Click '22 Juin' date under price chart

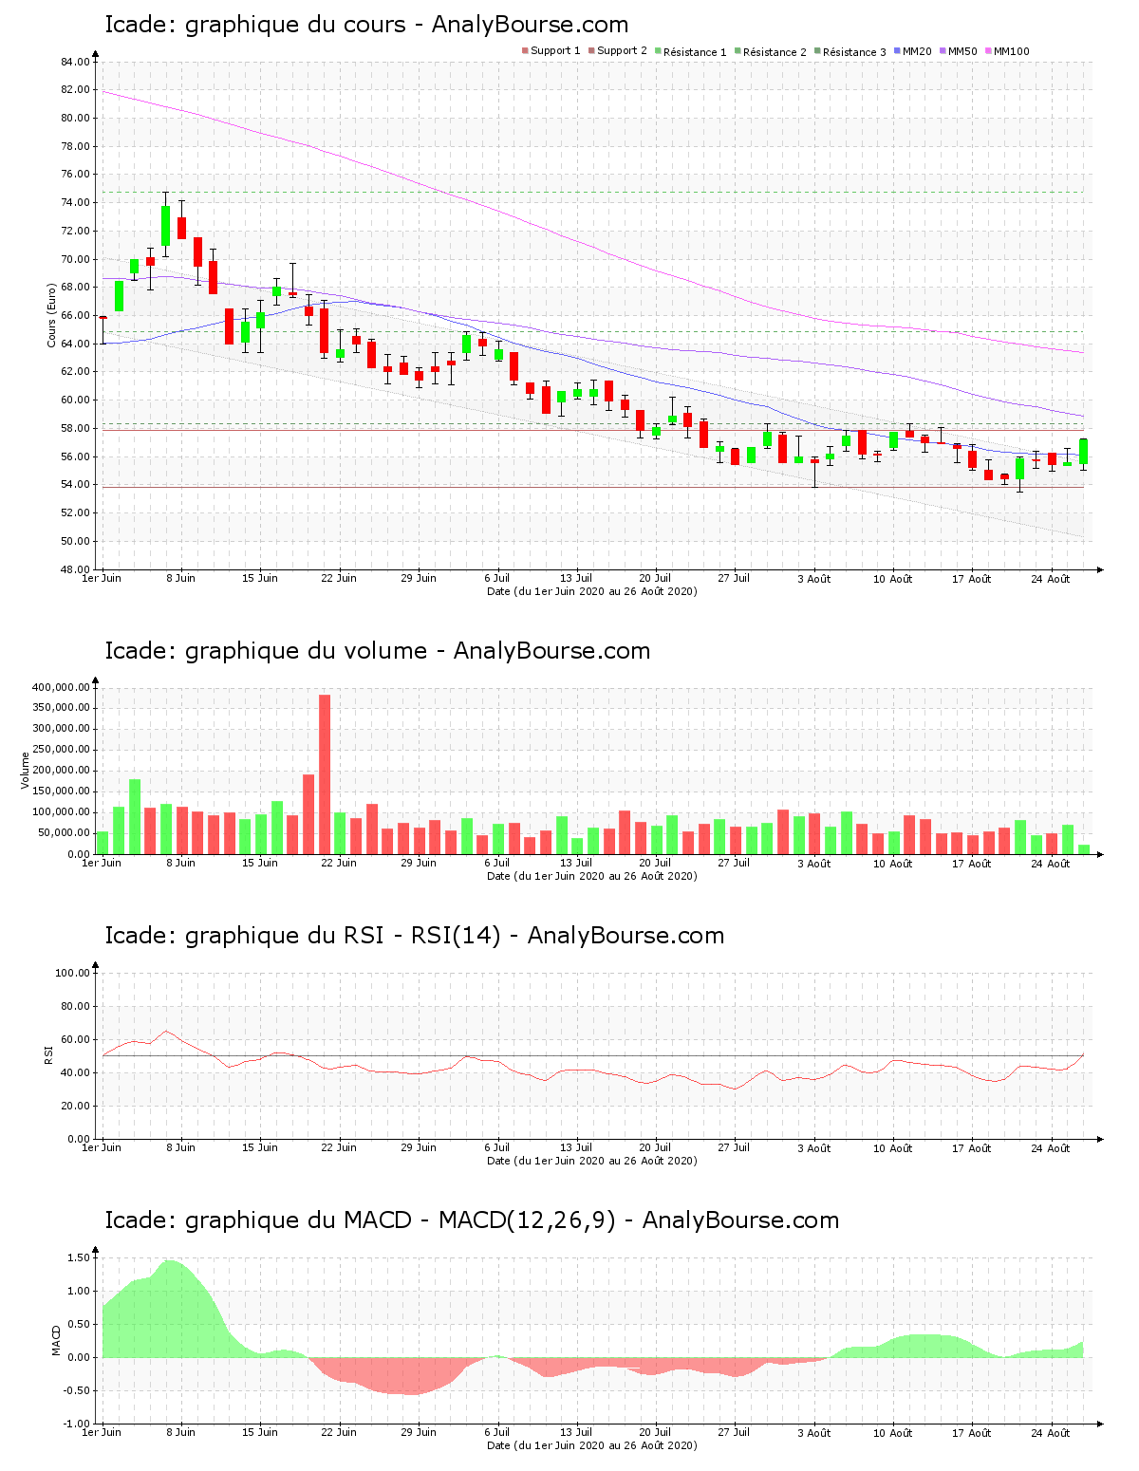pyautogui.click(x=339, y=578)
